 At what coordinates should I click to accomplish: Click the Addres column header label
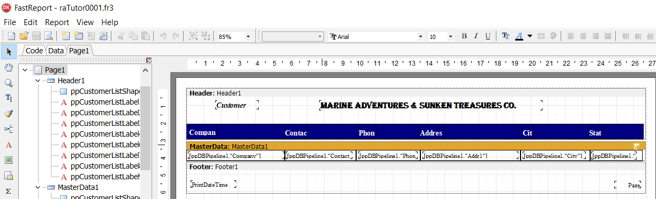click(431, 133)
